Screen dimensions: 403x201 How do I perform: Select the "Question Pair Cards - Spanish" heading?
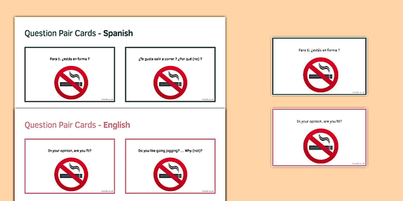(x=78, y=33)
